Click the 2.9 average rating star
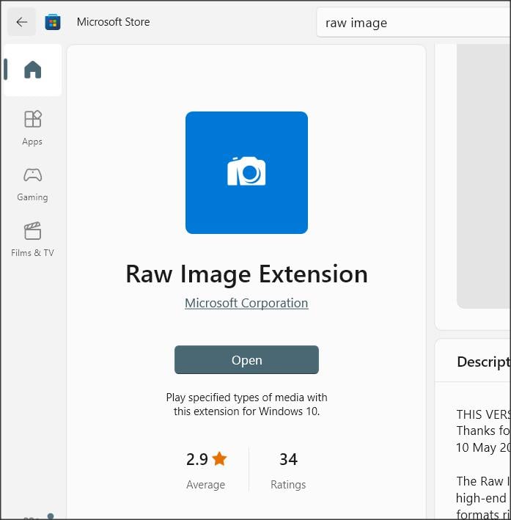The image size is (511, 520). pyautogui.click(x=219, y=459)
